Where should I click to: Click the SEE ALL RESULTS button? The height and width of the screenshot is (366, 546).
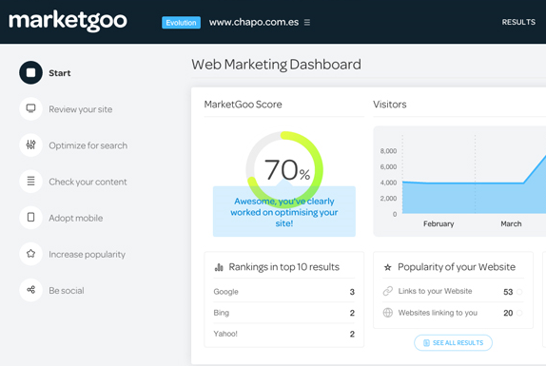click(453, 342)
